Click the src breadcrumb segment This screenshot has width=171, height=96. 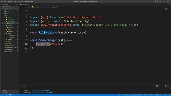(x=21, y=7)
